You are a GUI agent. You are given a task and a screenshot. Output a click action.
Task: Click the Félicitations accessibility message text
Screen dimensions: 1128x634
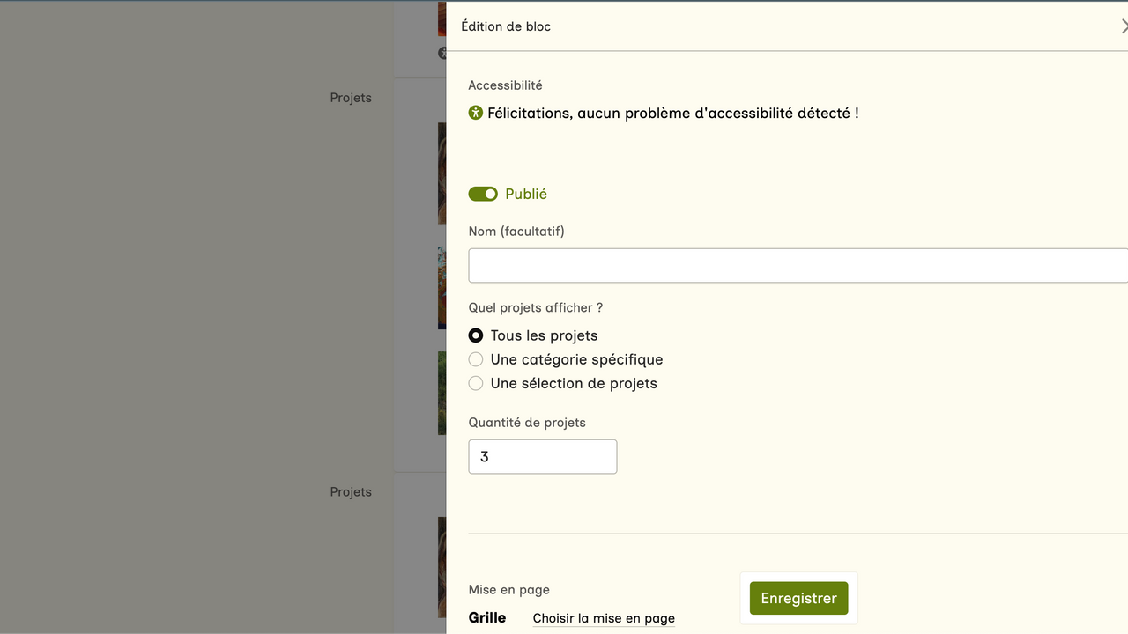[x=672, y=113]
